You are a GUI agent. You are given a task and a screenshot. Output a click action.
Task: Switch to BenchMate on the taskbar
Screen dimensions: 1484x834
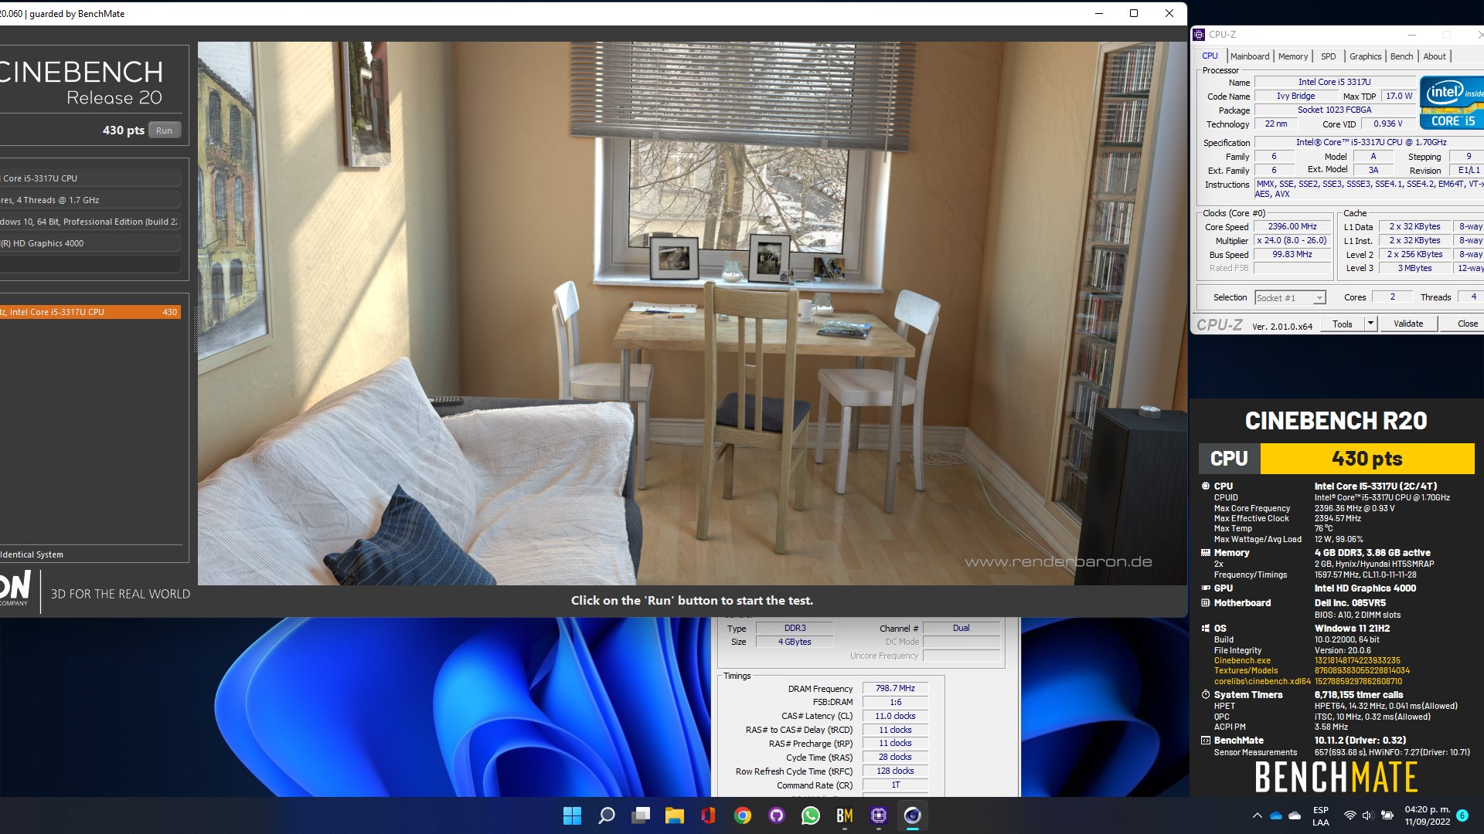[x=845, y=815]
